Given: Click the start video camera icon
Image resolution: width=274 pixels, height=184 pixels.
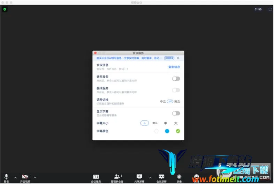Looking at the screenshot, I should click(x=25, y=177).
